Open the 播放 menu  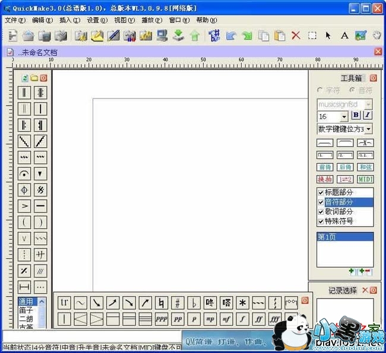(x=152, y=20)
